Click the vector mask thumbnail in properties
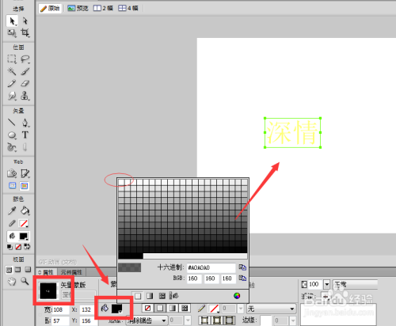Viewport: 396px width, 326px height. tap(48, 291)
